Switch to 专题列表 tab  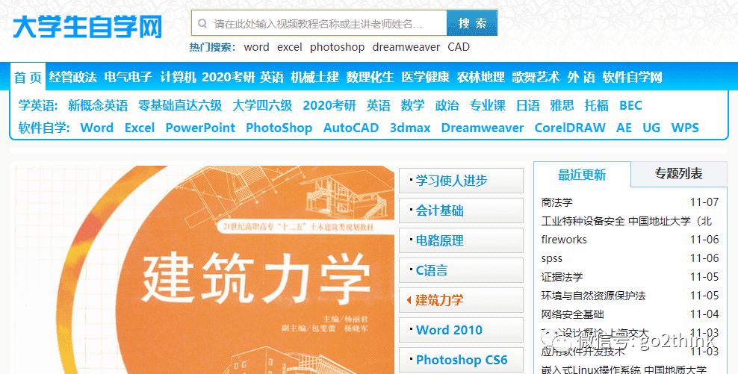point(679,174)
